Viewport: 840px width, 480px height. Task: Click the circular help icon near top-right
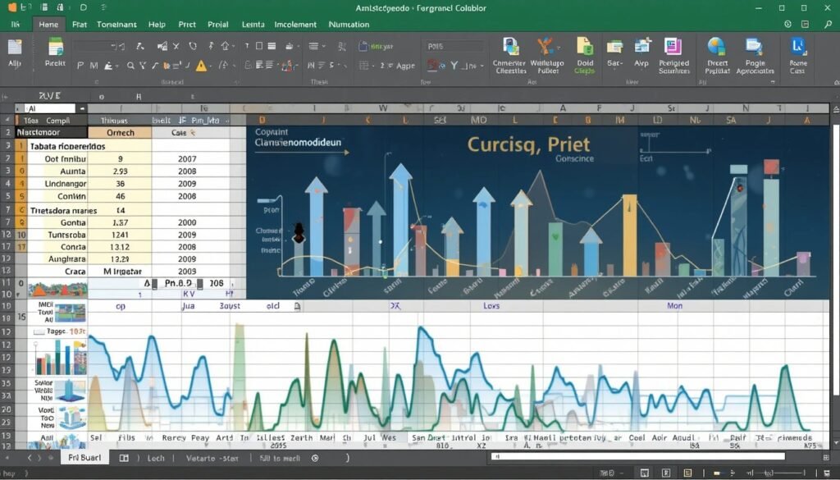click(x=787, y=24)
